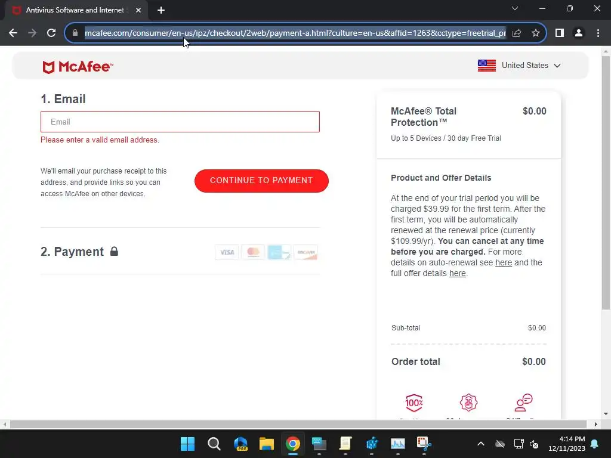Image resolution: width=611 pixels, height=458 pixels.
Task: Click the Chrome taskbar icon
Action: pos(293,444)
